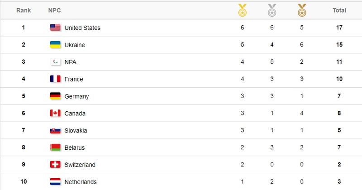Click the bronze medal icon
Image resolution: width=362 pixels, height=190 pixels.
tap(301, 10)
